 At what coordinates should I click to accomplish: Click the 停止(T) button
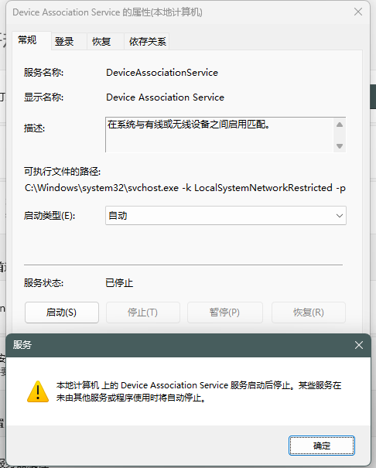click(x=143, y=313)
